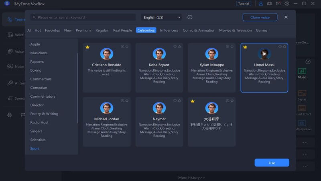Select the Scientists category
The image size is (321, 181).
[x=38, y=140]
